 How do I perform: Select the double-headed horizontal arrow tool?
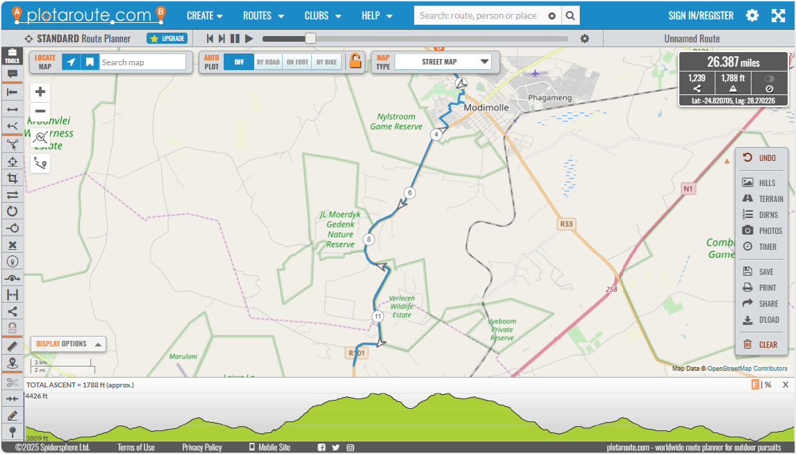tap(13, 109)
